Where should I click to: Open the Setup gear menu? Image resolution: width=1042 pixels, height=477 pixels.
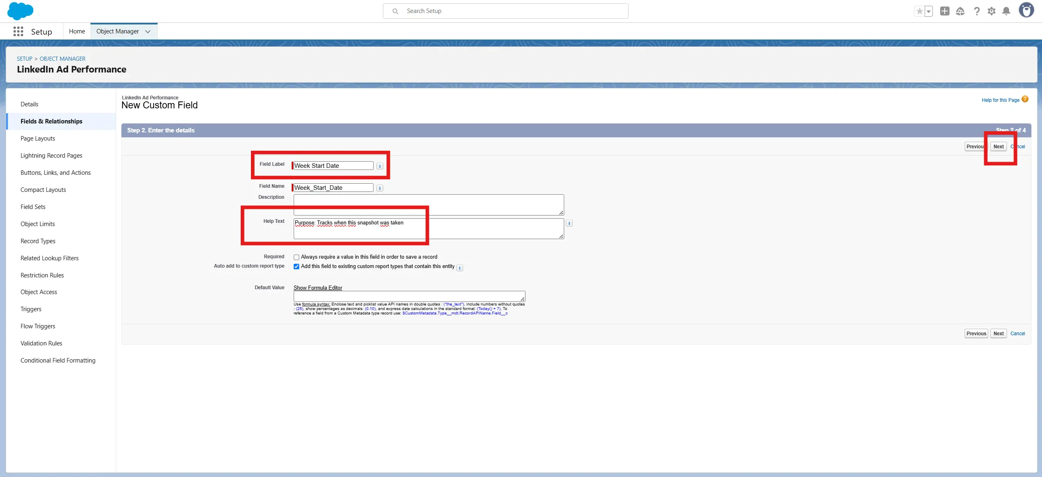(x=991, y=11)
